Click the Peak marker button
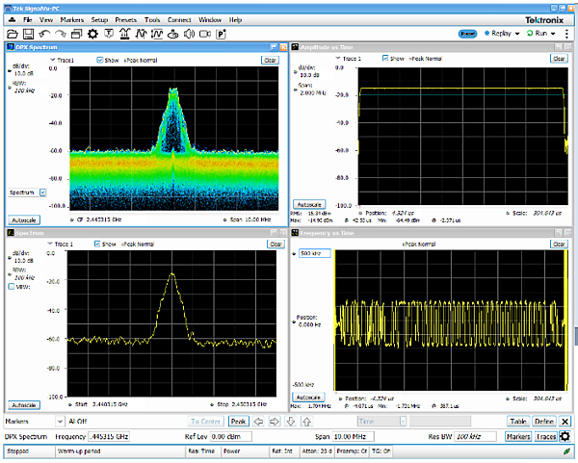The image size is (578, 463). (x=240, y=422)
